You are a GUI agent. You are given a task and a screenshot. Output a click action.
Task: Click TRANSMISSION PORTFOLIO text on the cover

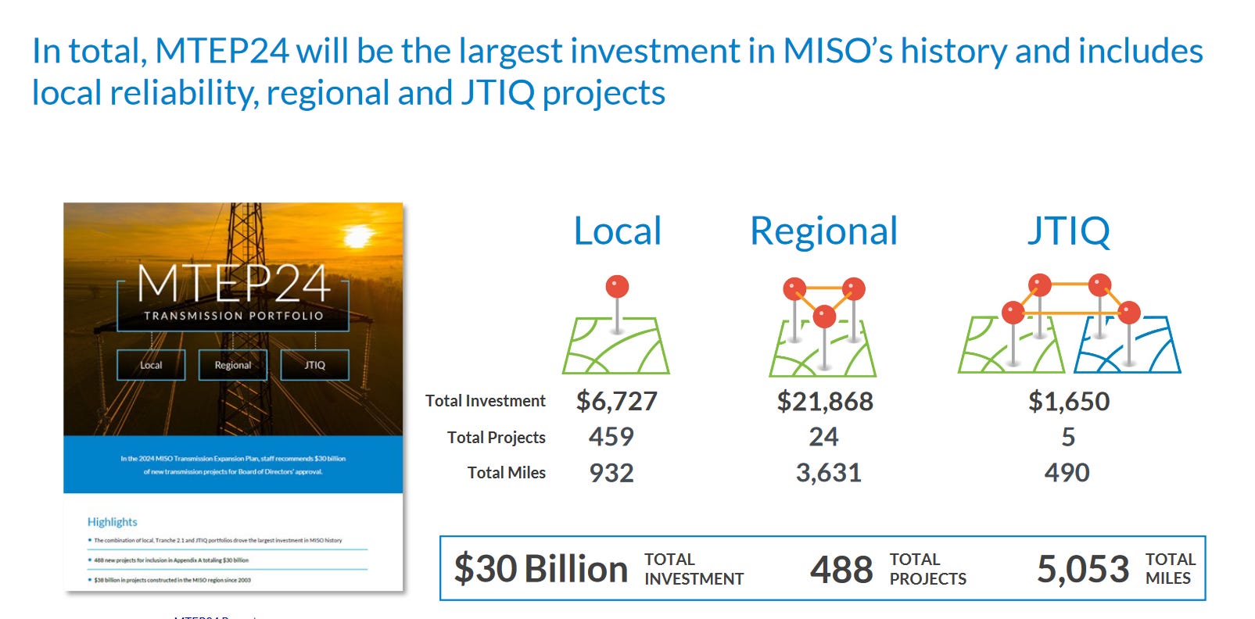pos(233,316)
